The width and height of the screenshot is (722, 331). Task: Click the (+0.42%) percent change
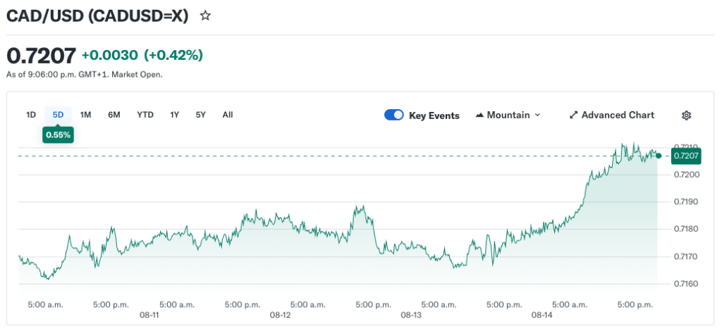(x=173, y=55)
